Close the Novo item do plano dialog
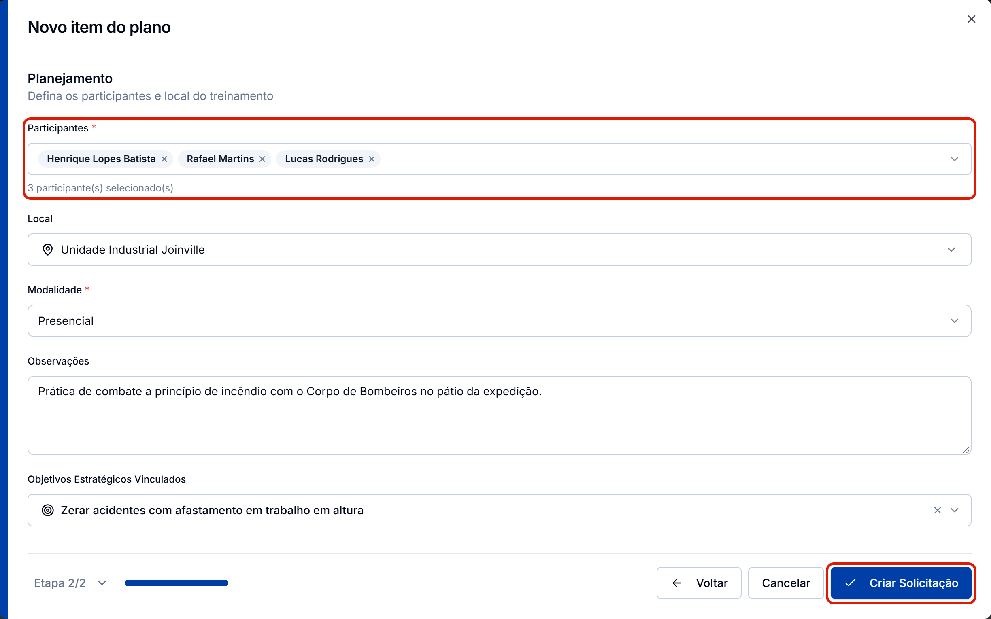The image size is (991, 619). pyautogui.click(x=971, y=19)
